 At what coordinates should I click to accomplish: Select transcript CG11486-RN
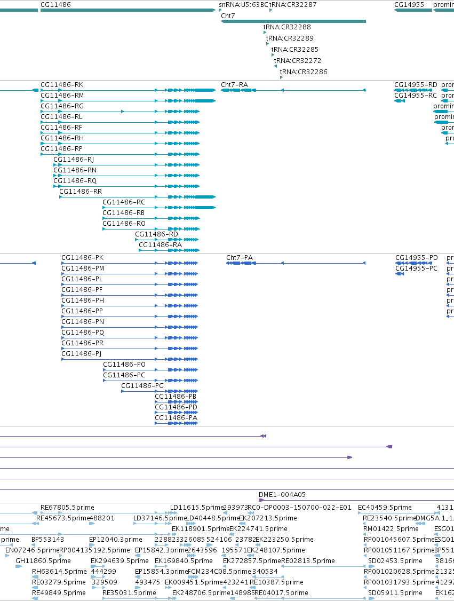pos(75,171)
